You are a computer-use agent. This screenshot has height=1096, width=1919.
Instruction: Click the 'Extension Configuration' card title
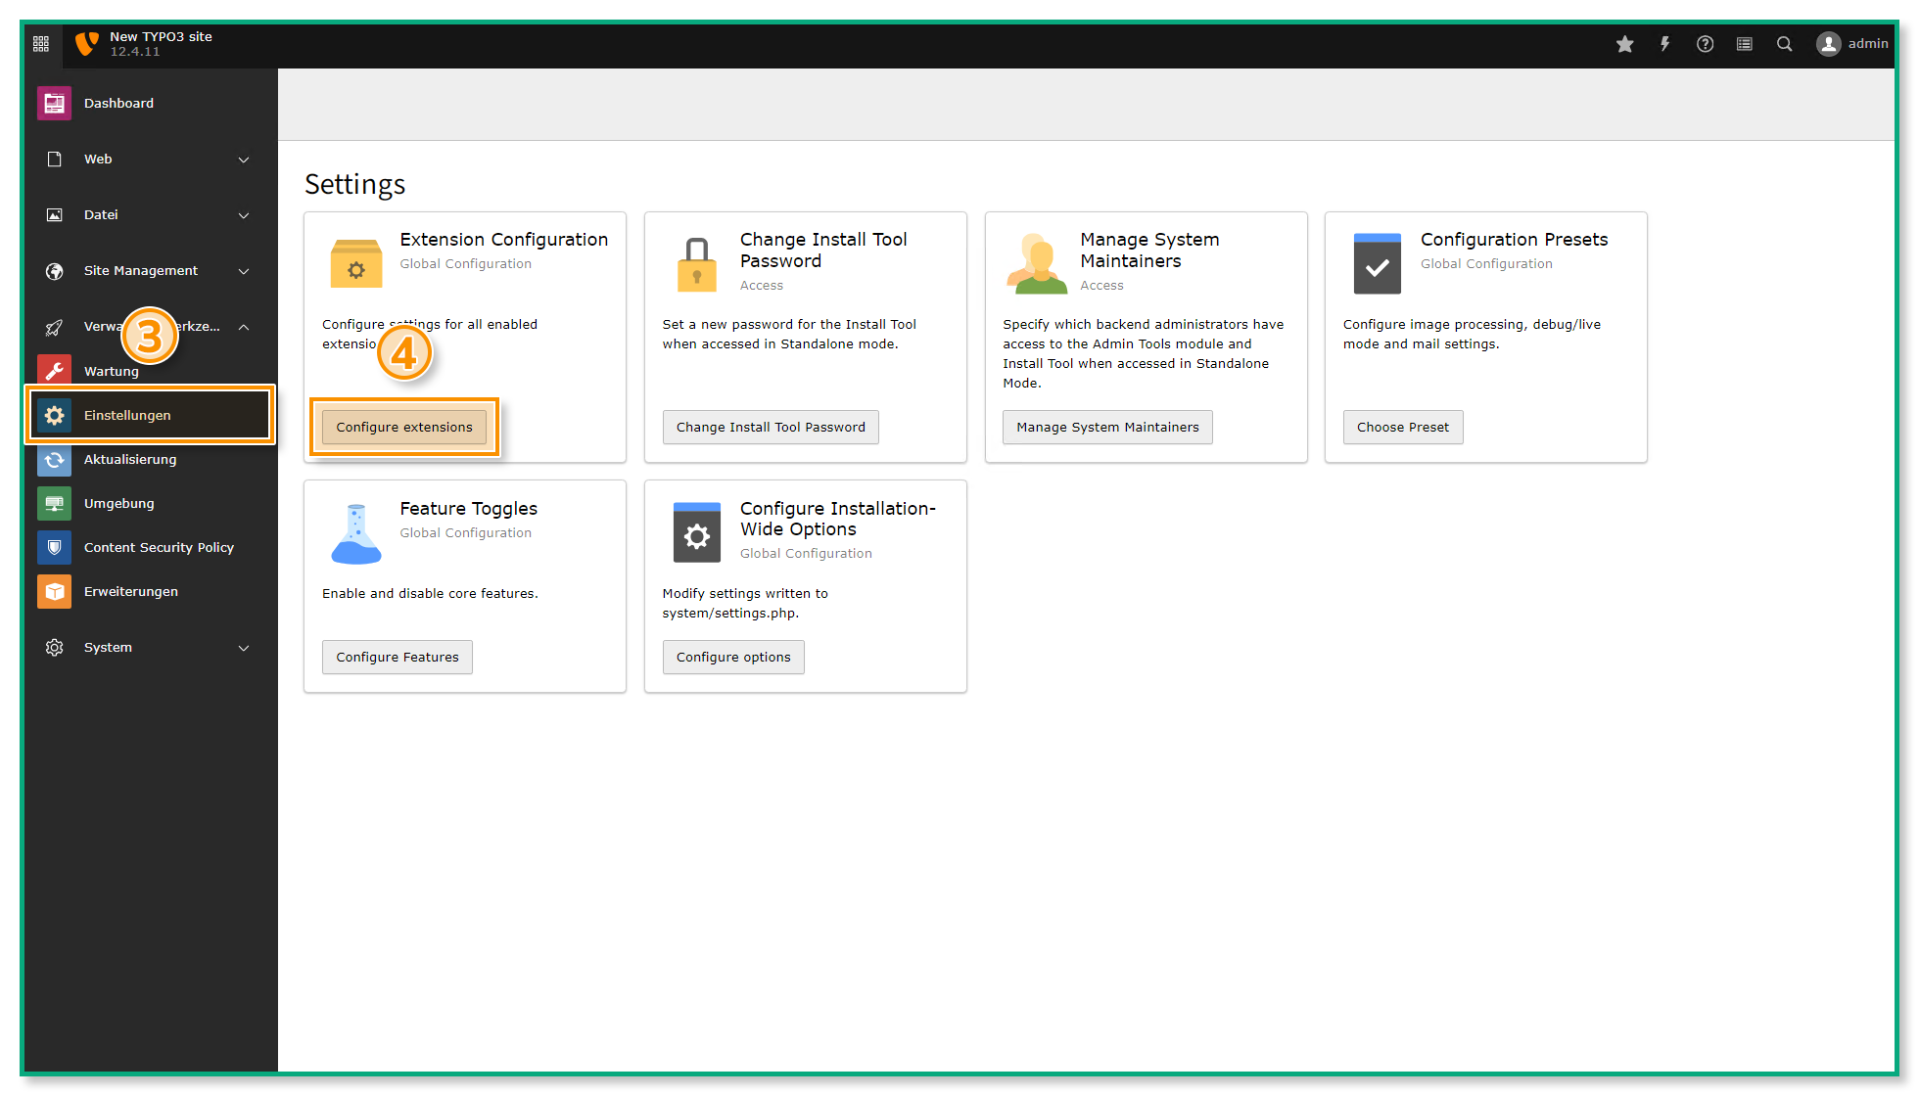503,240
